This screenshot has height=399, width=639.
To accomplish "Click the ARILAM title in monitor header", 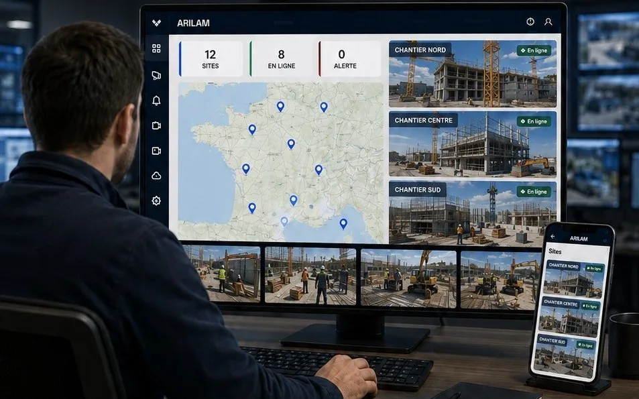I will coord(193,23).
